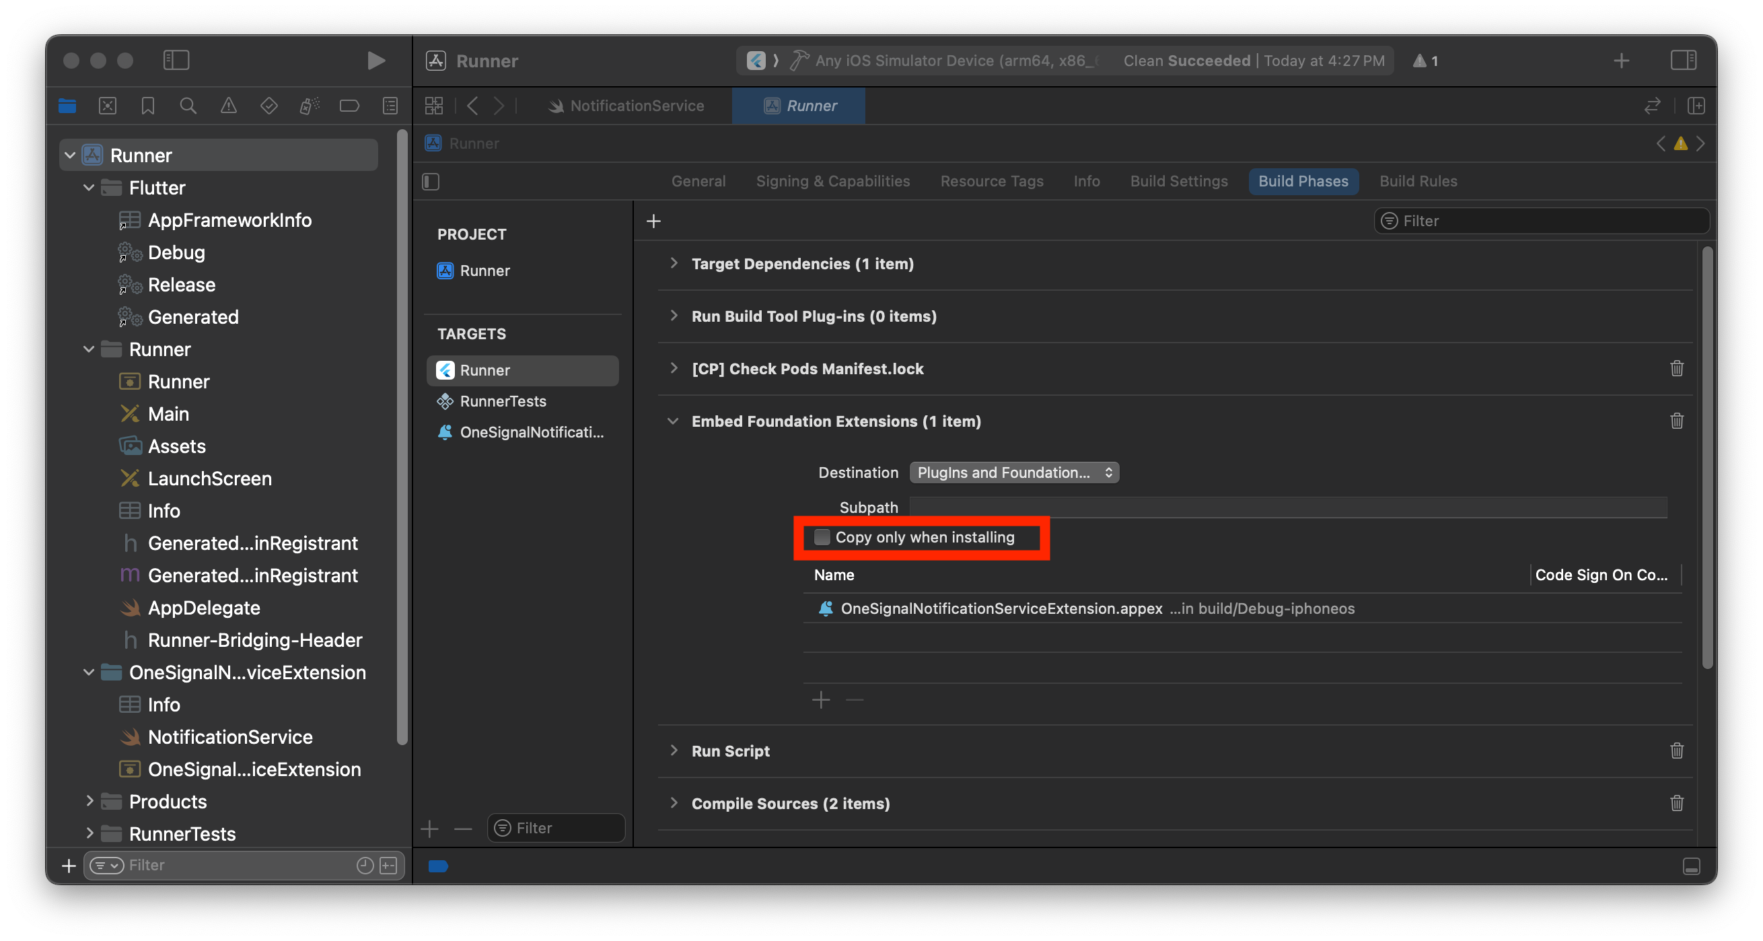This screenshot has height=941, width=1763.
Task: Add an editor pane on the right
Action: (1696, 106)
